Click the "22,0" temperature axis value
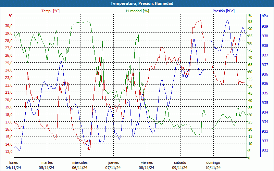Viewport: 274px width, 171px height. pos(9,85)
